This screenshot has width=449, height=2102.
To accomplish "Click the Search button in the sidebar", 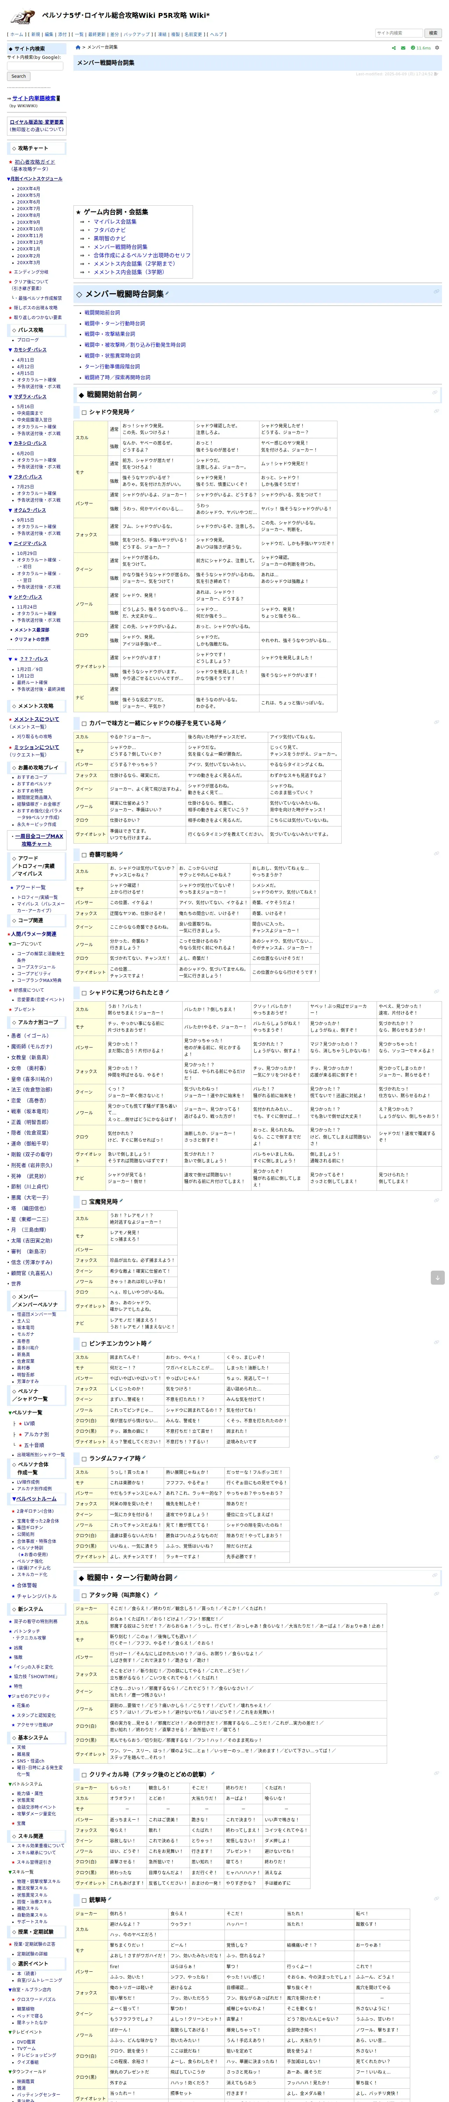I will click(x=19, y=76).
